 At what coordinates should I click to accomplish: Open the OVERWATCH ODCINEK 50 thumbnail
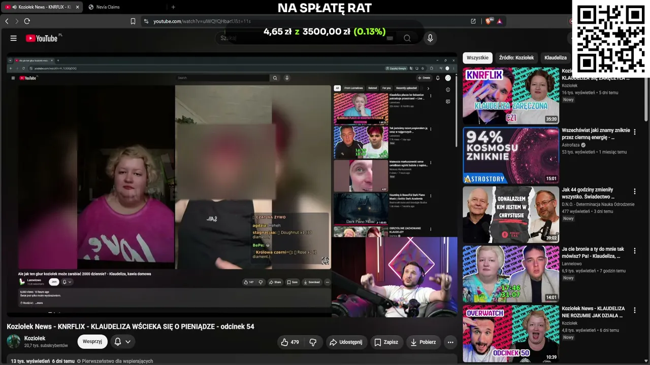[x=511, y=334]
